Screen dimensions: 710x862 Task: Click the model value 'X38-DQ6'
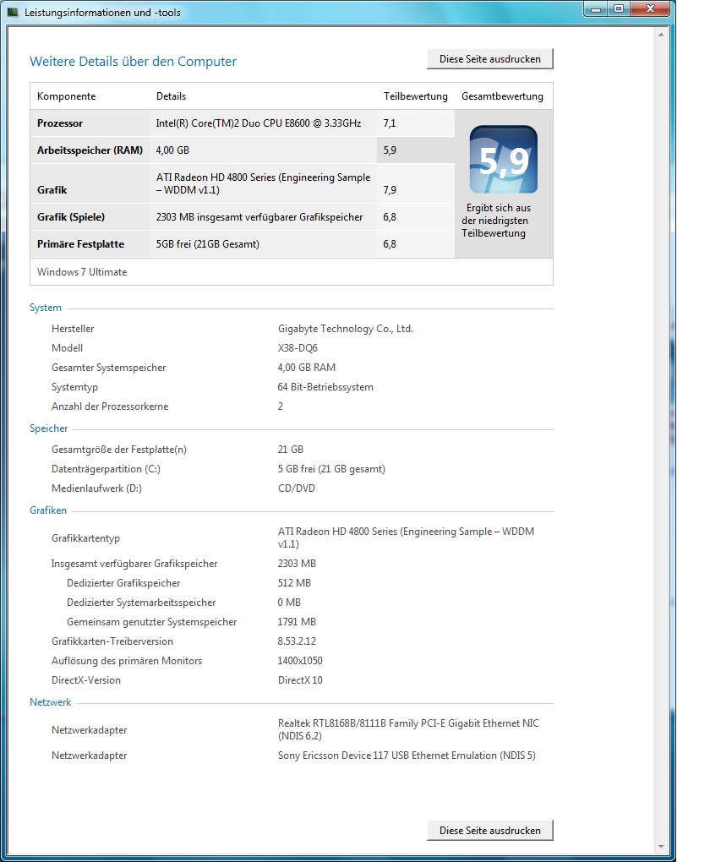[298, 348]
